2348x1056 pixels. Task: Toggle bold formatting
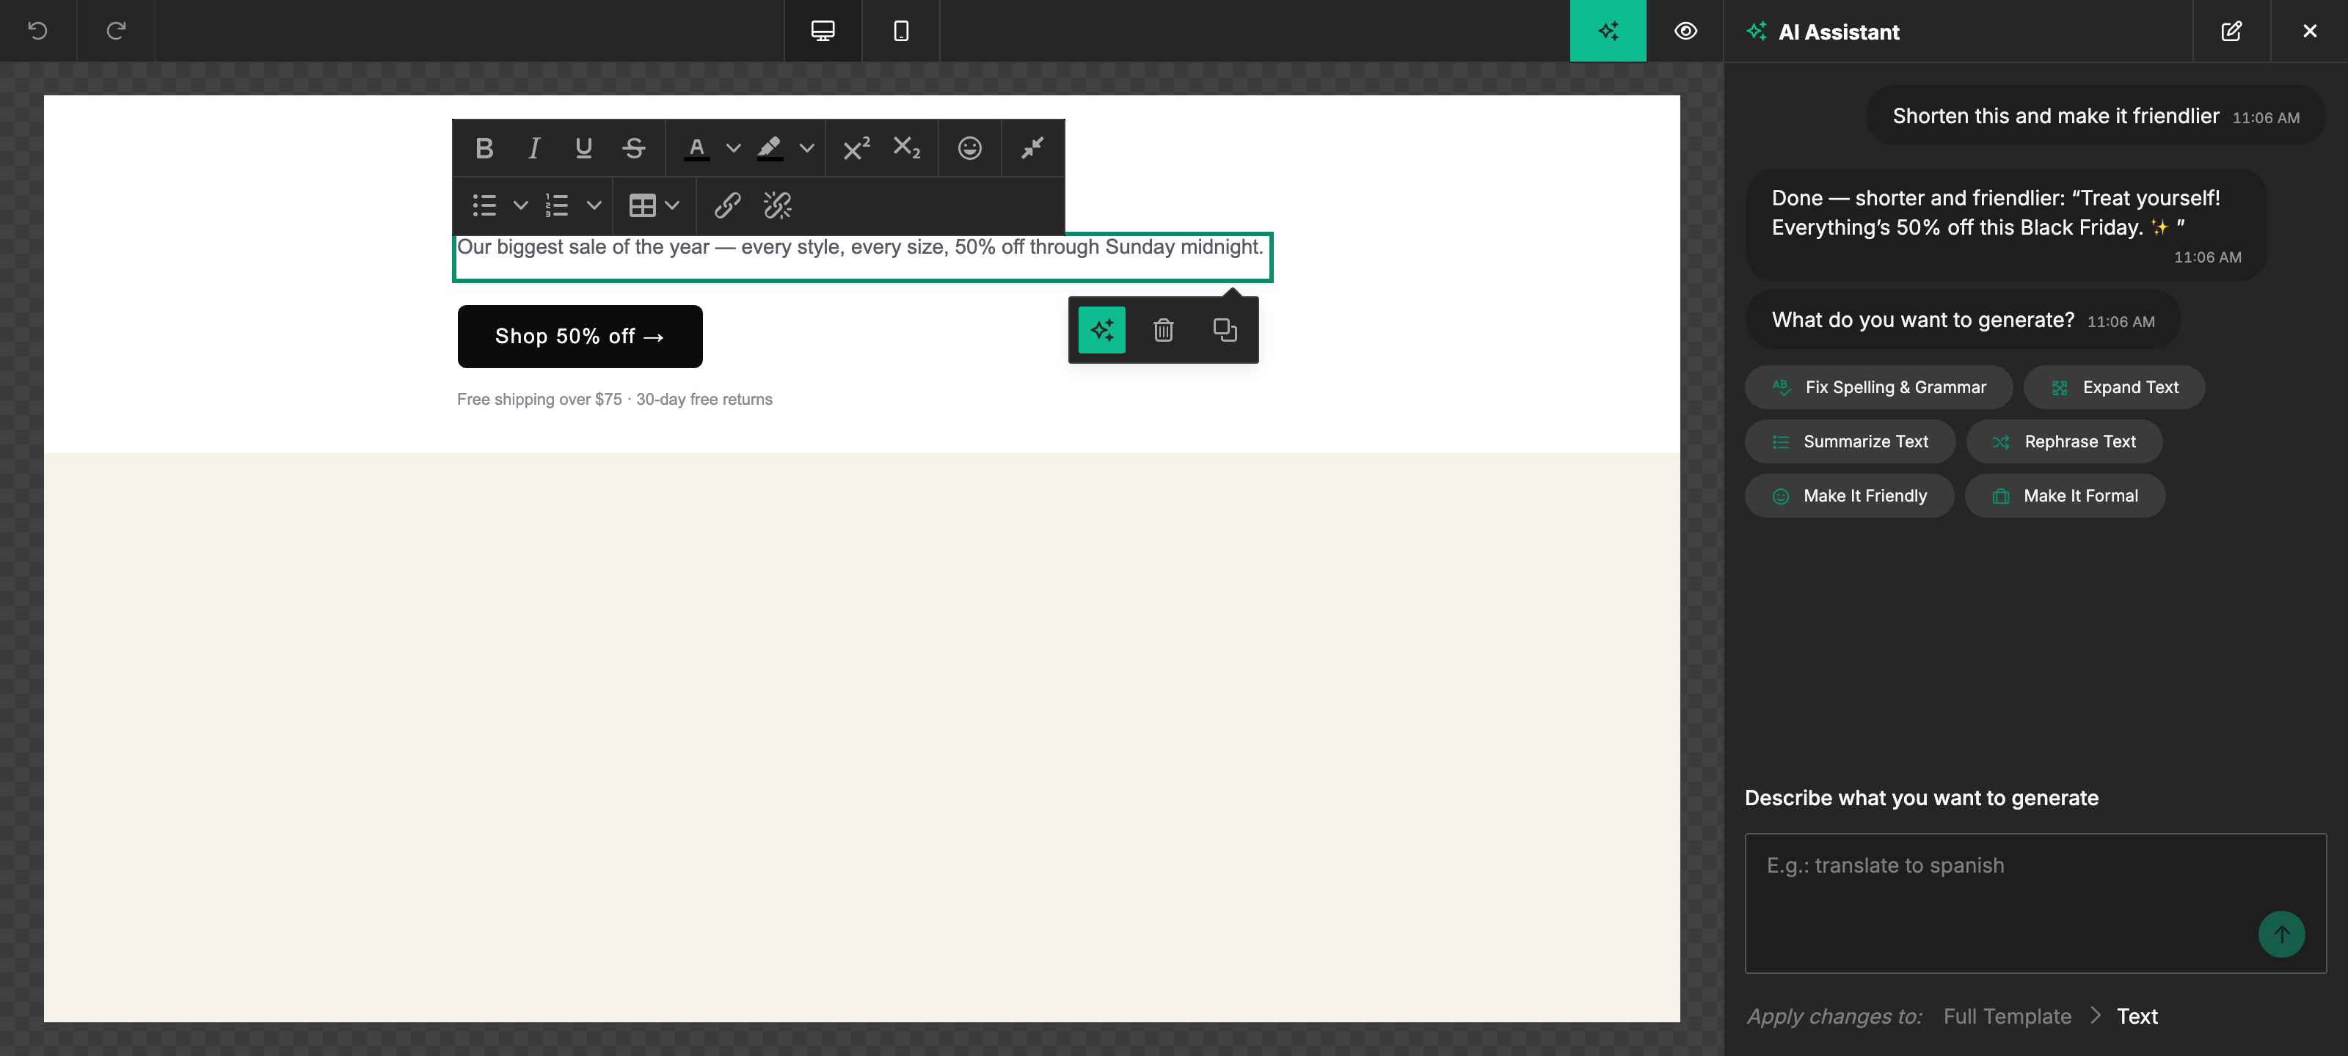[x=484, y=147]
